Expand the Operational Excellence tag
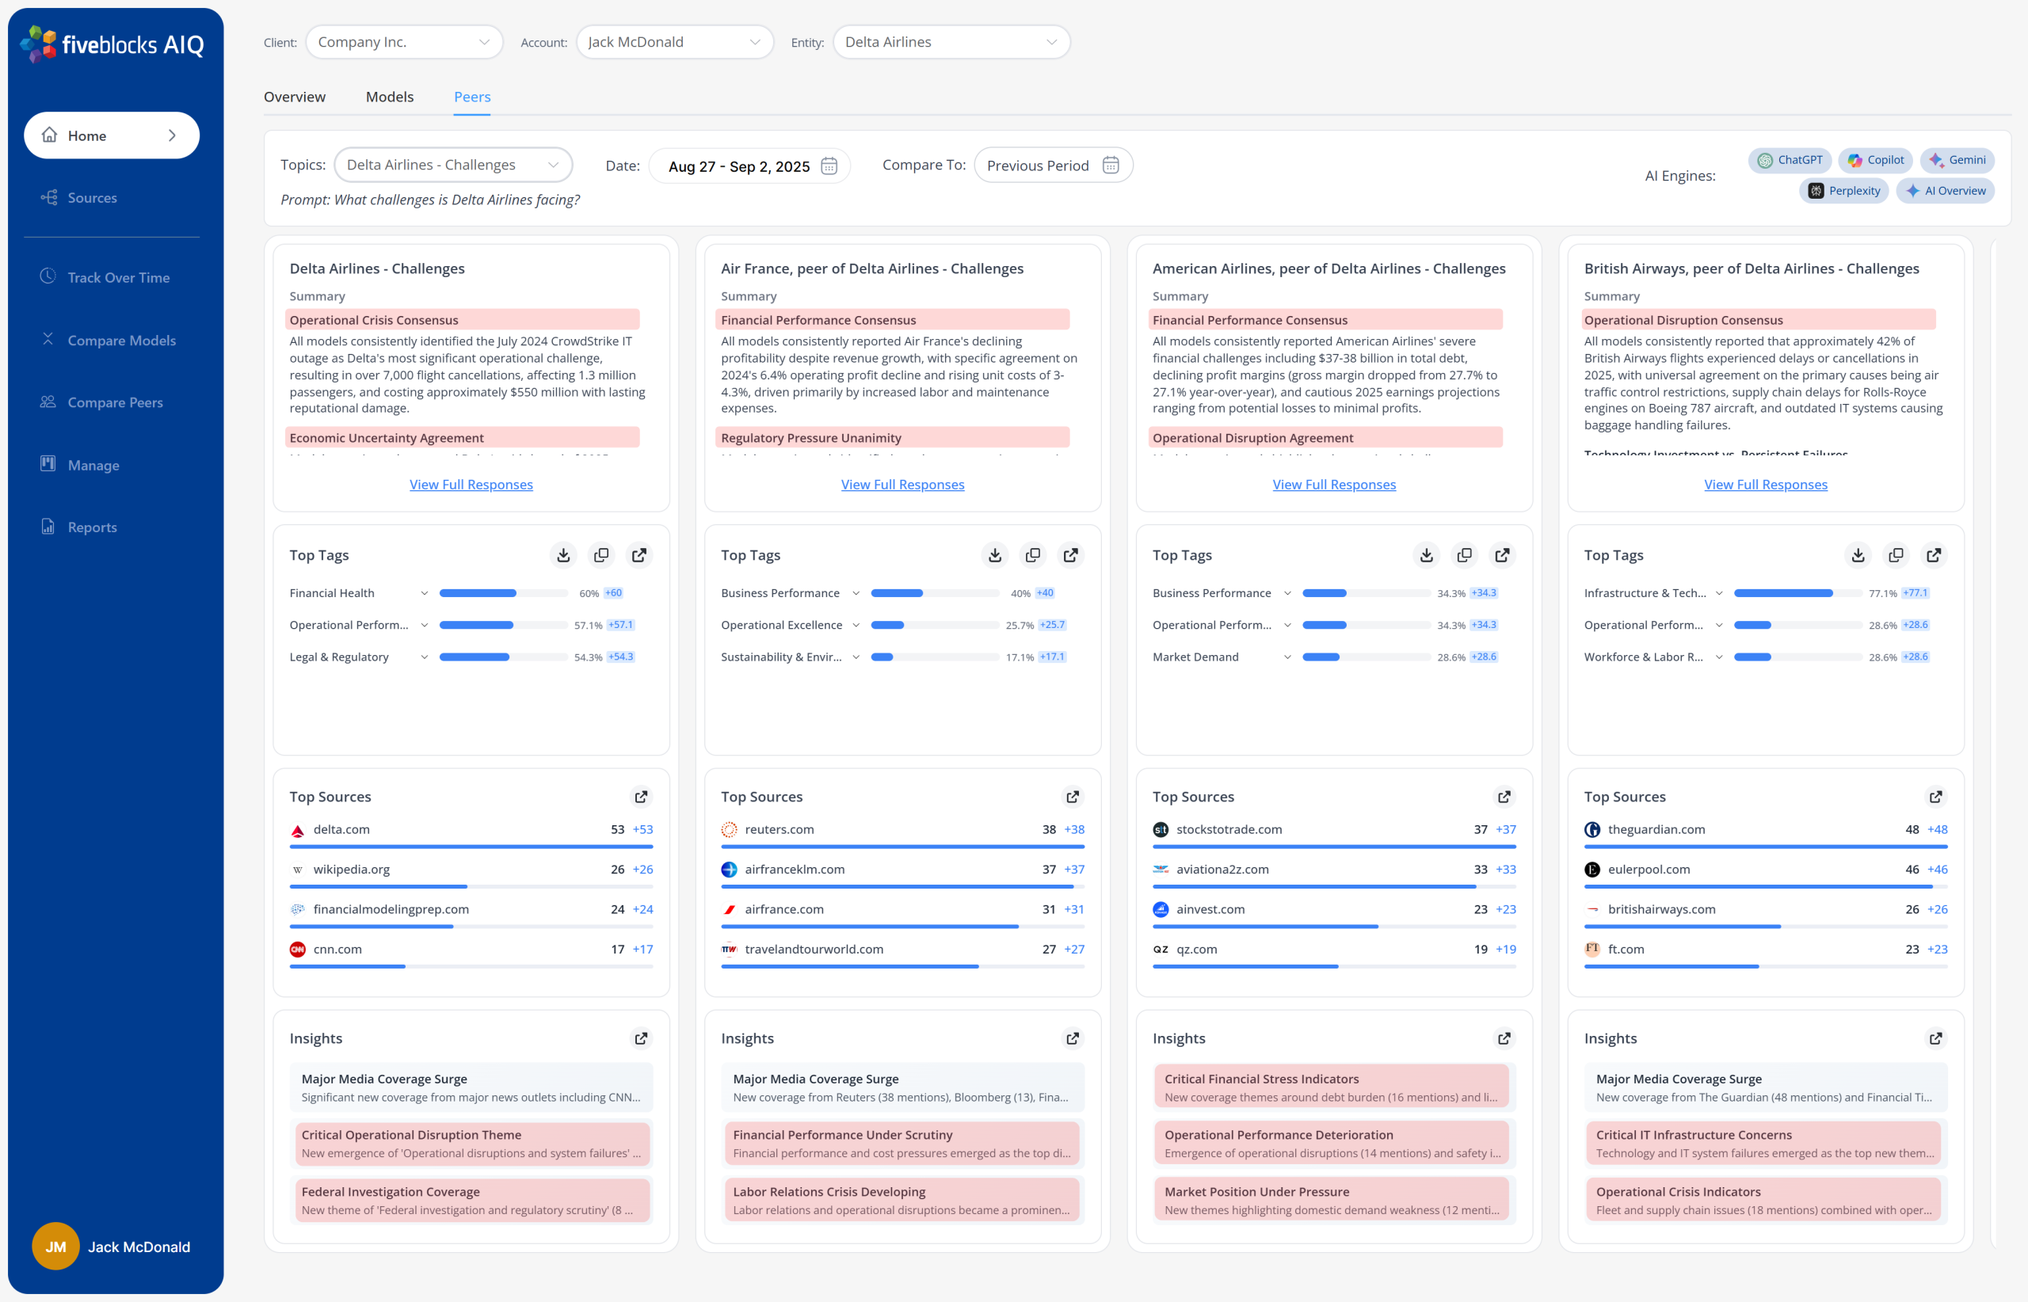The height and width of the screenshot is (1302, 2028). click(x=856, y=626)
